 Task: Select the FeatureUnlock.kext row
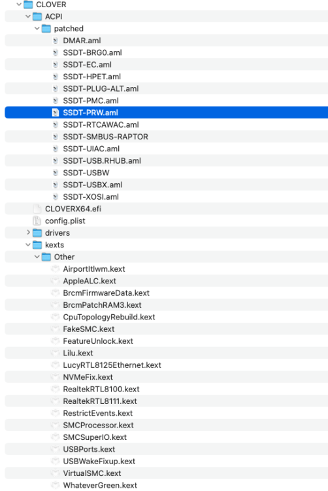[166, 340]
